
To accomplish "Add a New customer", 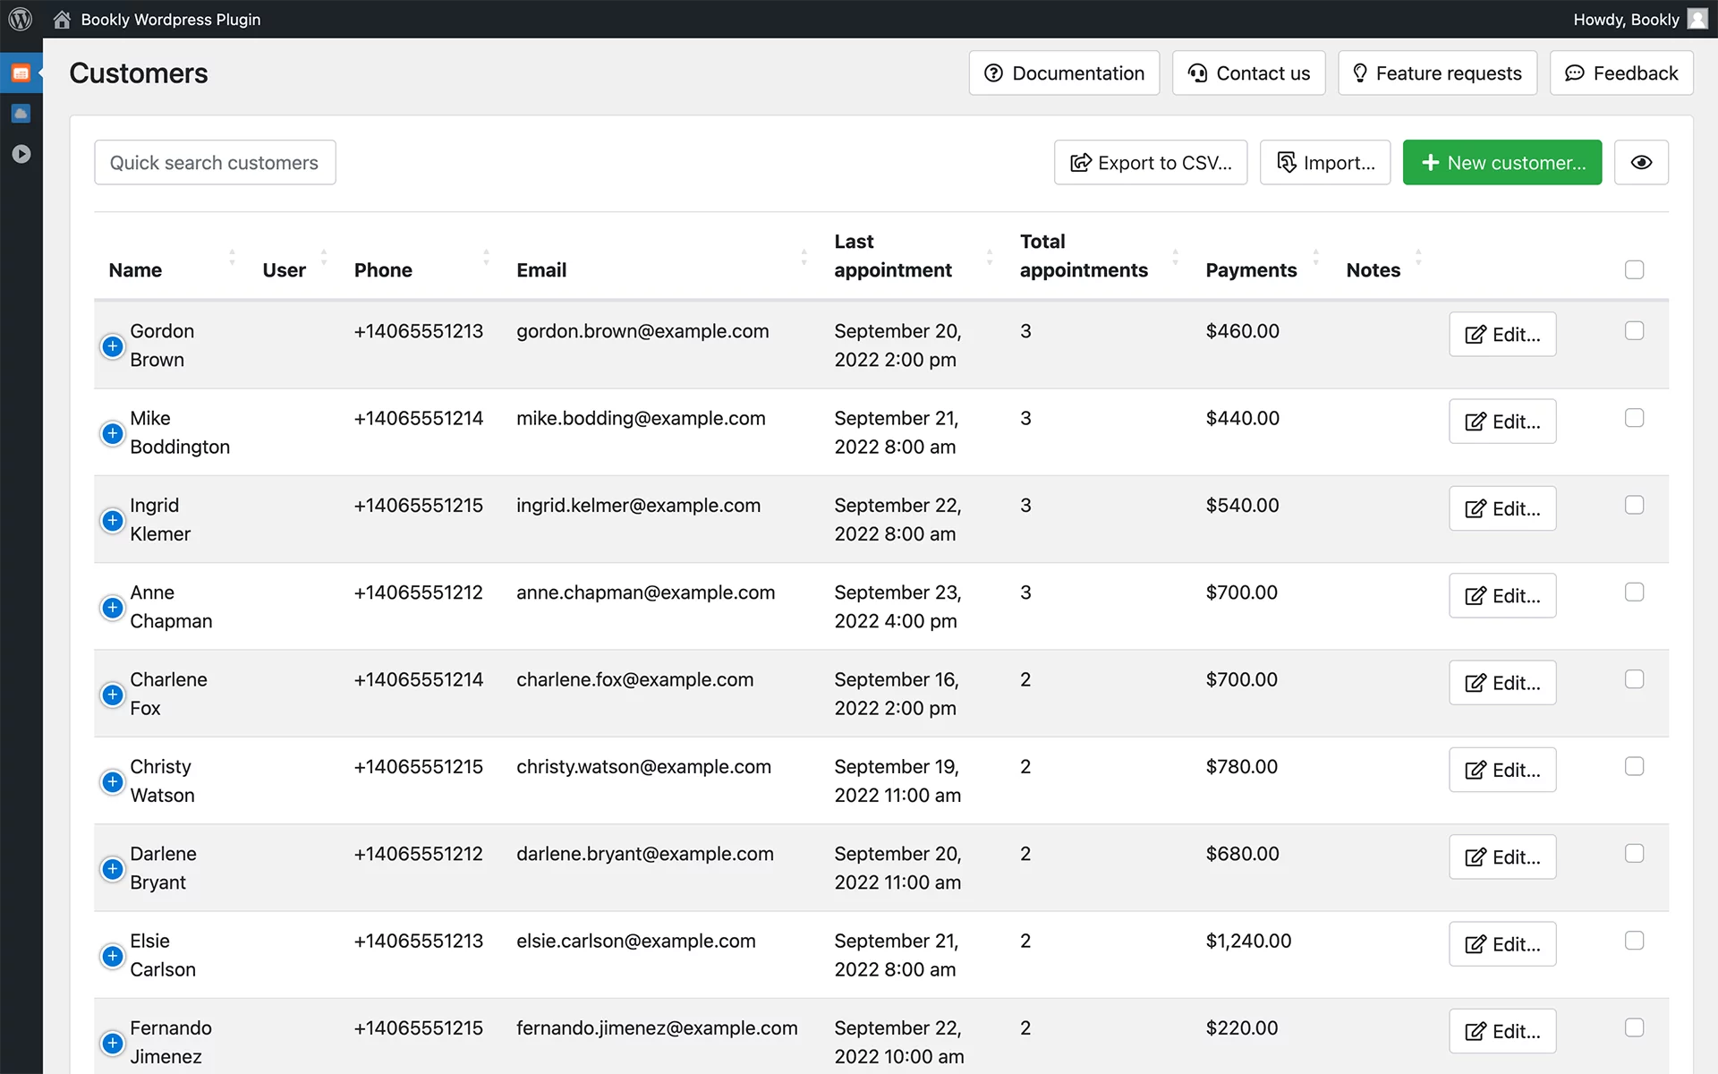I will pos(1502,162).
